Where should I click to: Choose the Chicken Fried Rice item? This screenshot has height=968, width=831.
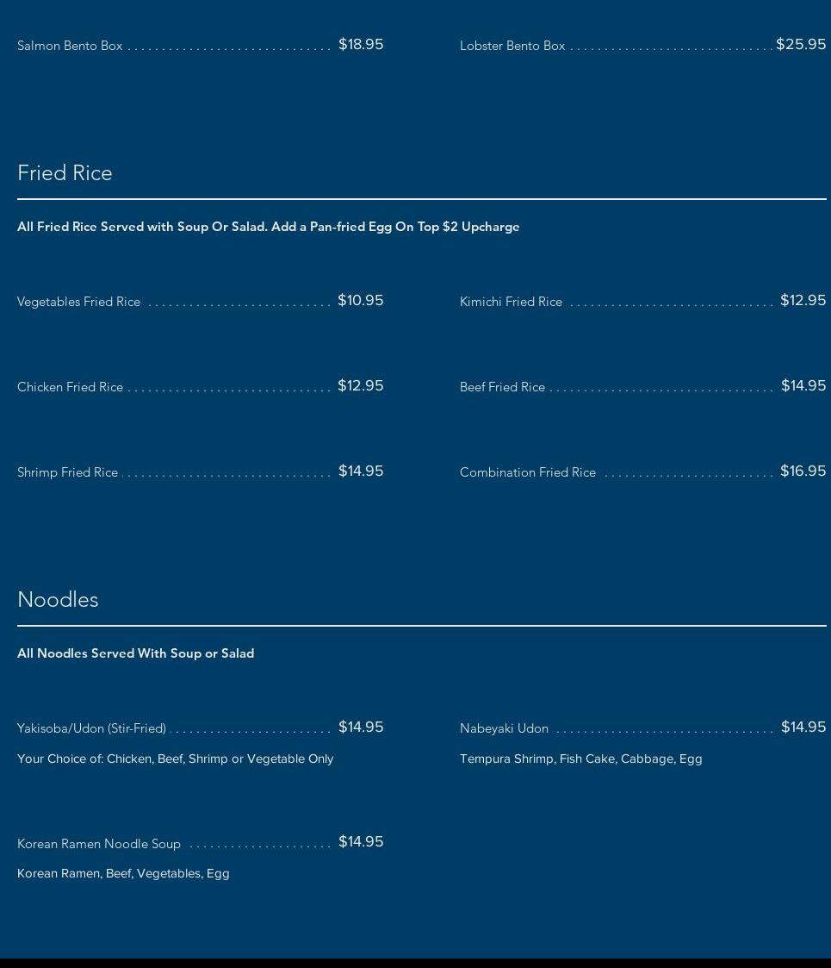coord(70,387)
